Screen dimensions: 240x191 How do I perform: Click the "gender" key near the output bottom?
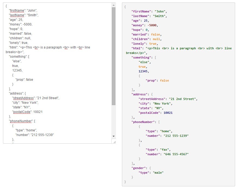point(138,168)
